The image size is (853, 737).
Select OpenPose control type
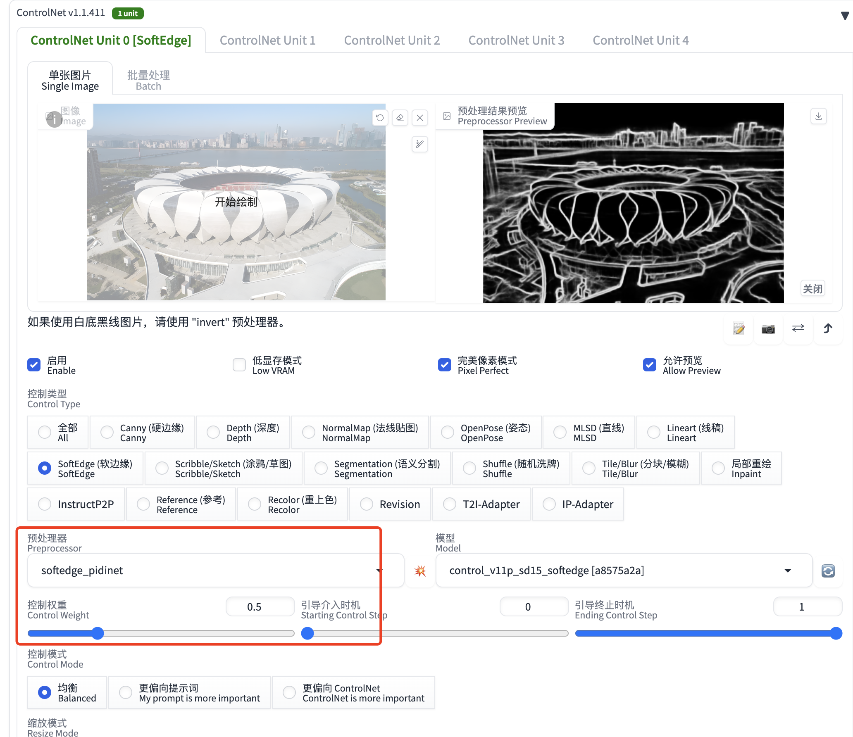coord(486,432)
